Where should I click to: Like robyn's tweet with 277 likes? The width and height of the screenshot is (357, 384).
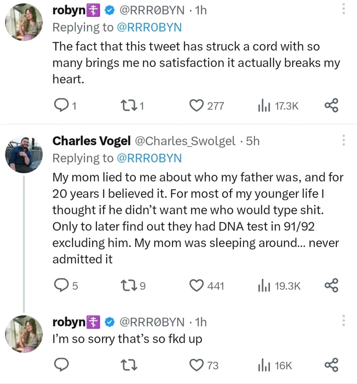197,105
